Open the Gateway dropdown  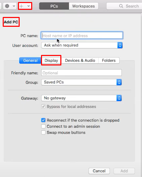pyautogui.click(x=81, y=98)
